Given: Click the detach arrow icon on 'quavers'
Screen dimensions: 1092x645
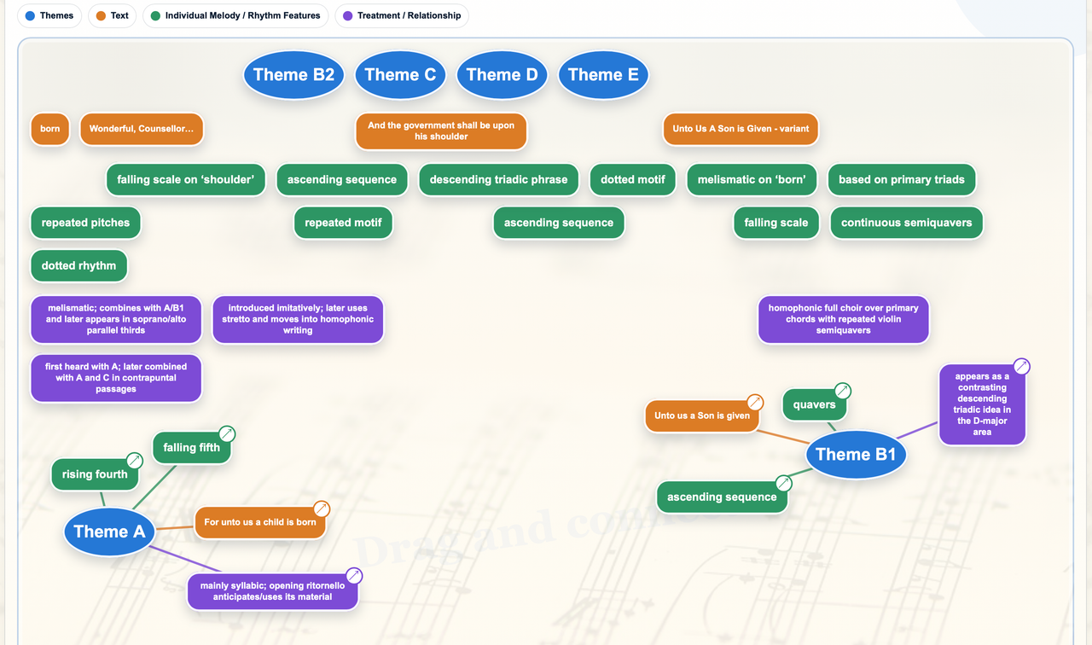Looking at the screenshot, I should click(843, 391).
